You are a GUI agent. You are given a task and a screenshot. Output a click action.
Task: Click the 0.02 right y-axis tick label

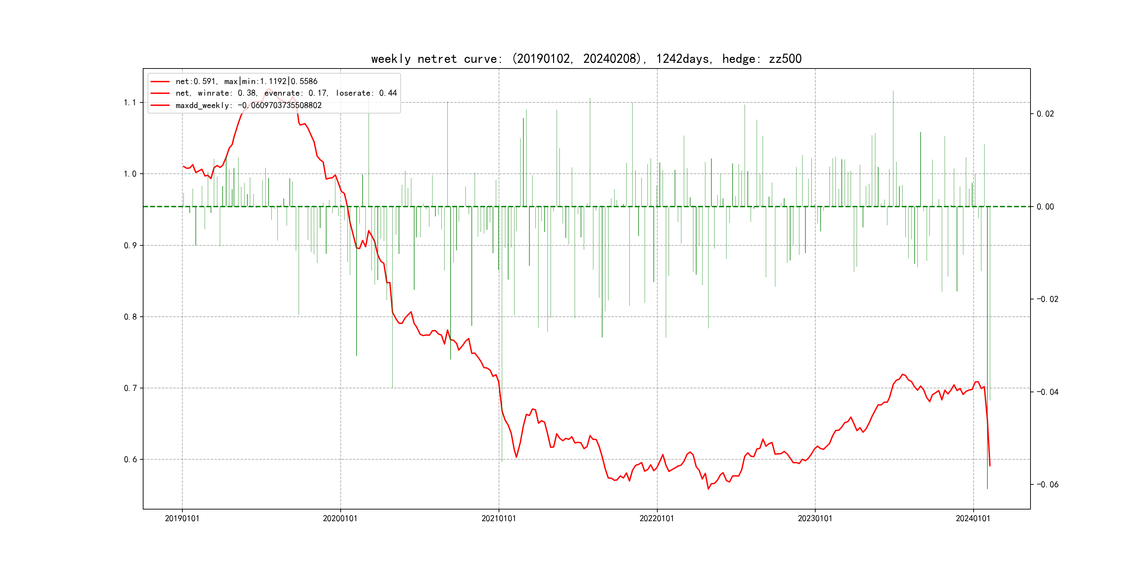click(x=1045, y=114)
